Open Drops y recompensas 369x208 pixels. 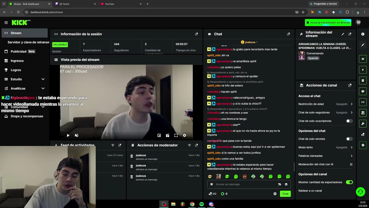point(25,116)
